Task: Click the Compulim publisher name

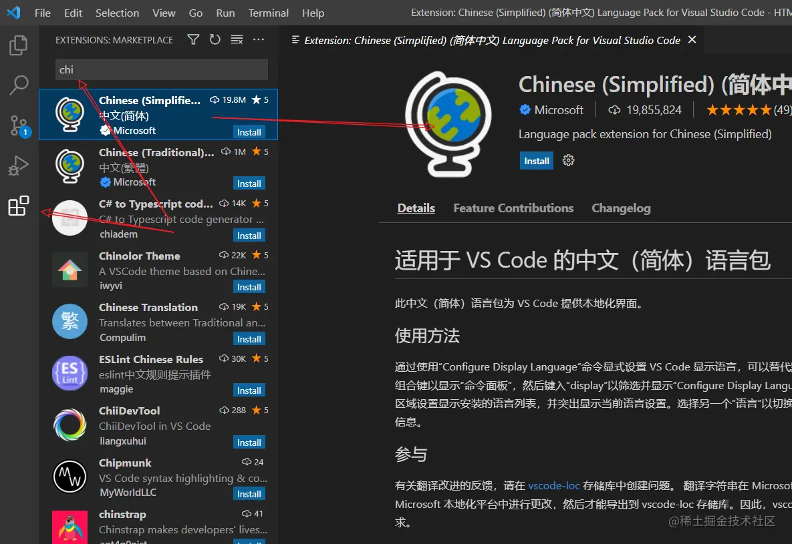Action: pos(123,338)
